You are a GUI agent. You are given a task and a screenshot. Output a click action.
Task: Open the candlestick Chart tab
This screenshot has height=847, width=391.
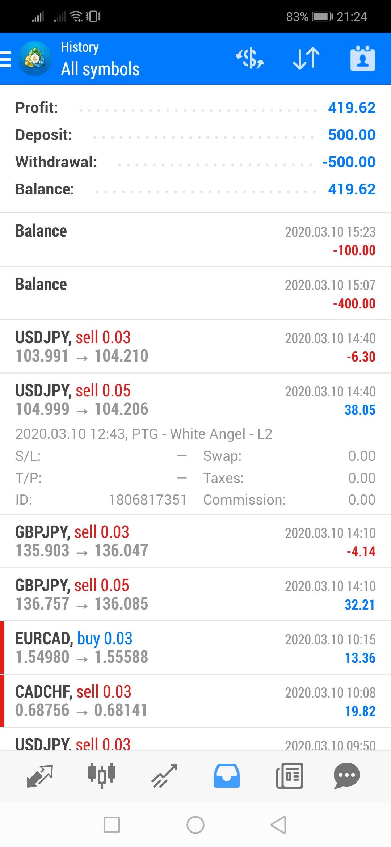(102, 776)
